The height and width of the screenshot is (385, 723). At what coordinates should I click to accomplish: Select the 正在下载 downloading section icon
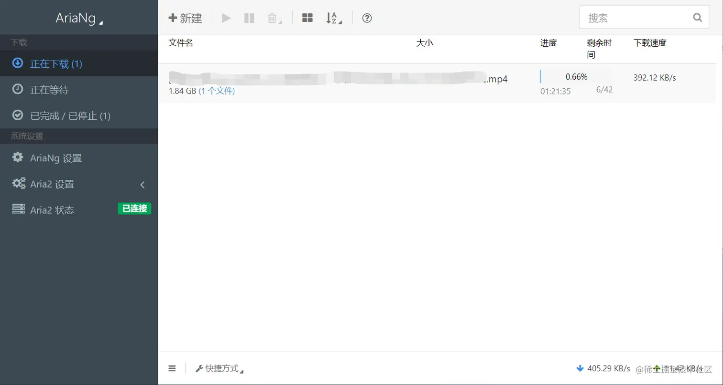pos(18,63)
